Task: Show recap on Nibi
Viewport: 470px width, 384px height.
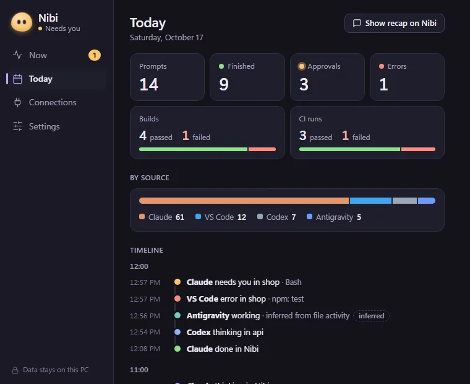Action: pos(394,23)
